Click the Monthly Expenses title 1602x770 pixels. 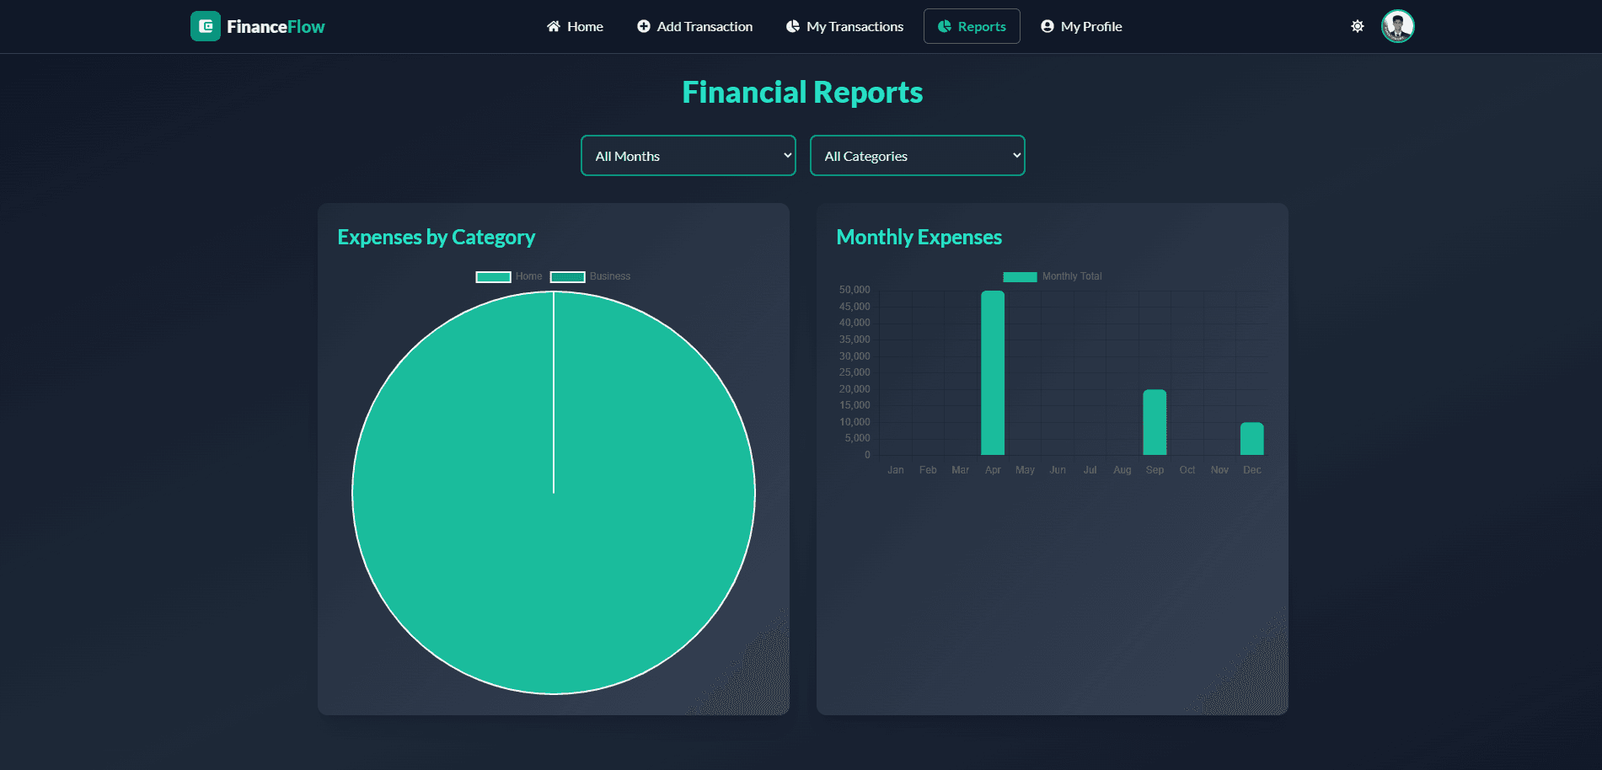point(919,238)
